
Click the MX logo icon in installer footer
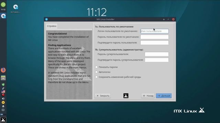pyautogui.click(x=126, y=96)
